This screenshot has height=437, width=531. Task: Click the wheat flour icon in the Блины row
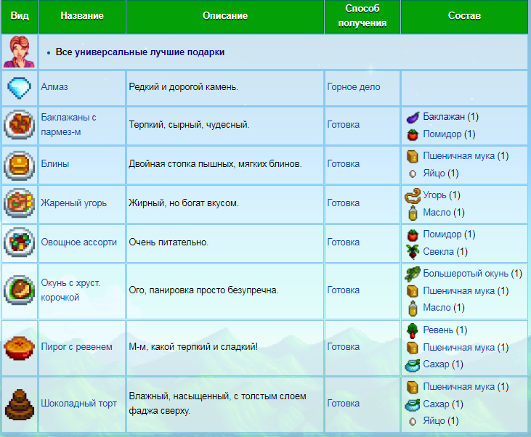413,156
